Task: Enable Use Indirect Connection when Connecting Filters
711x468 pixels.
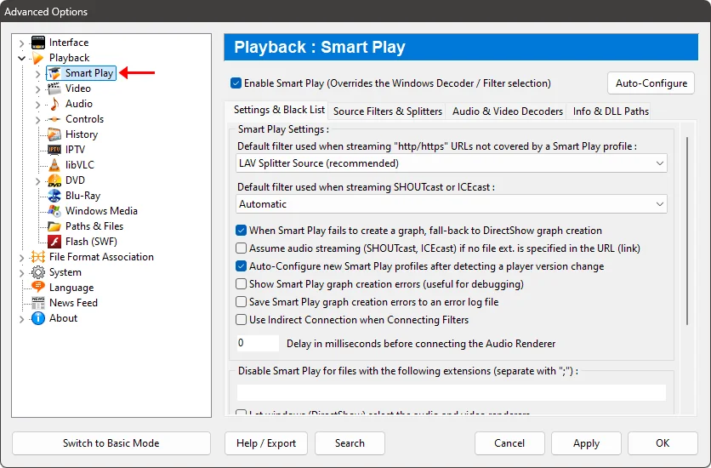Action: (x=241, y=320)
